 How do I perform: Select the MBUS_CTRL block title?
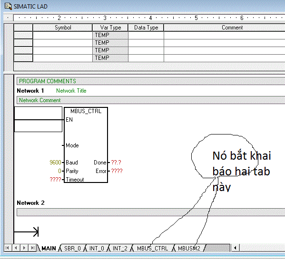86,111
